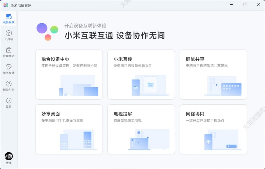Image resolution: width=265 pixels, height=169 pixels.
Task: Open 服务反馈 feedback section
Action: (x=9, y=69)
